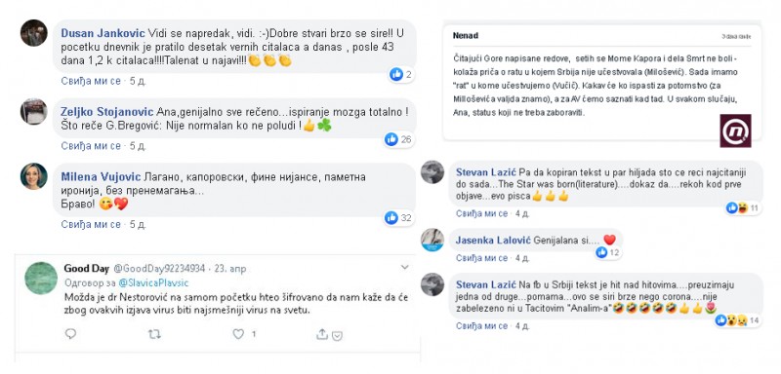Follow the @SlavicaPlavsic mention link
The width and height of the screenshot is (781, 374).
153,282
